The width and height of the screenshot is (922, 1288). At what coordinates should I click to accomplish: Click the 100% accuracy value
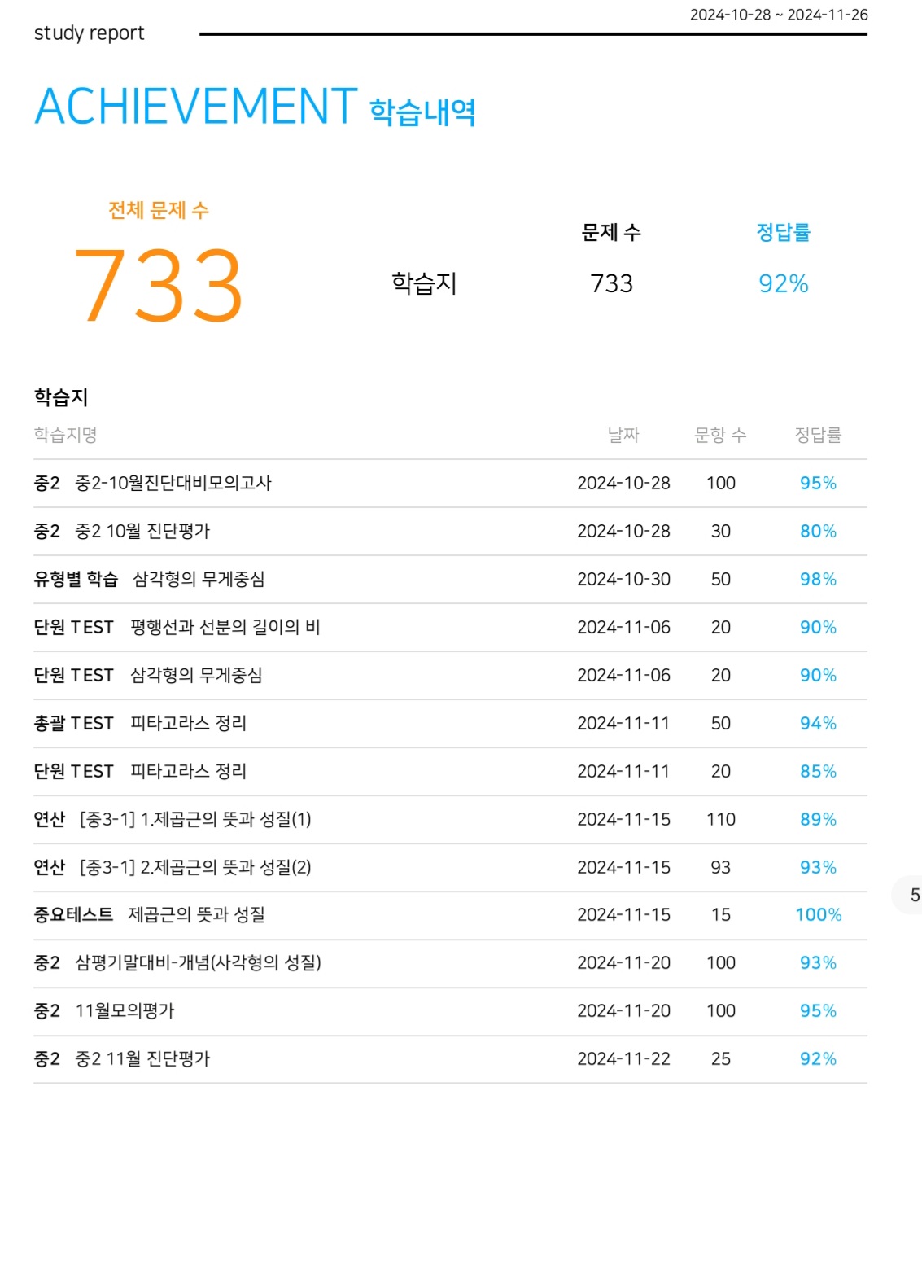pos(818,915)
